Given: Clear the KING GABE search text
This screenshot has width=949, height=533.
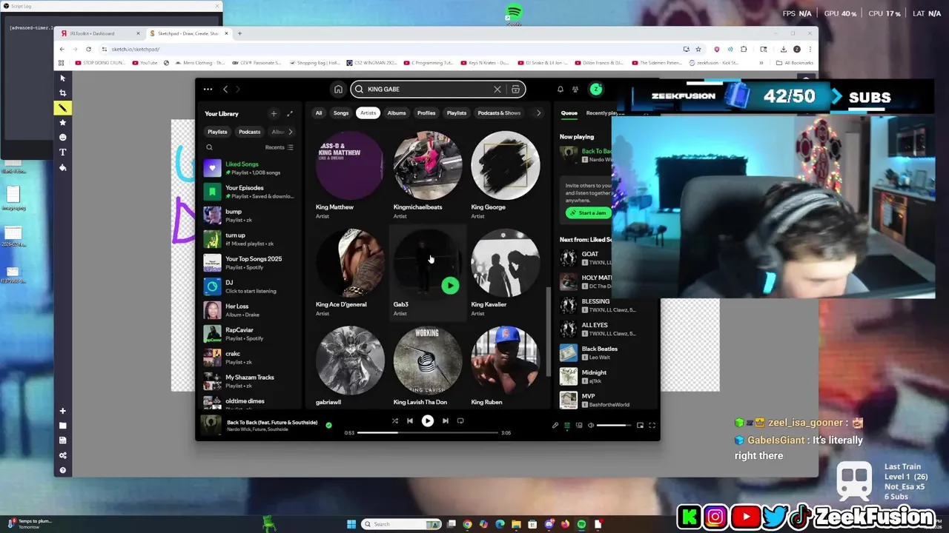Looking at the screenshot, I should [497, 89].
